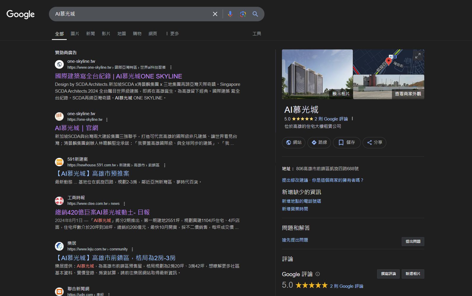Click 新增營業時間 link

(x=295, y=209)
